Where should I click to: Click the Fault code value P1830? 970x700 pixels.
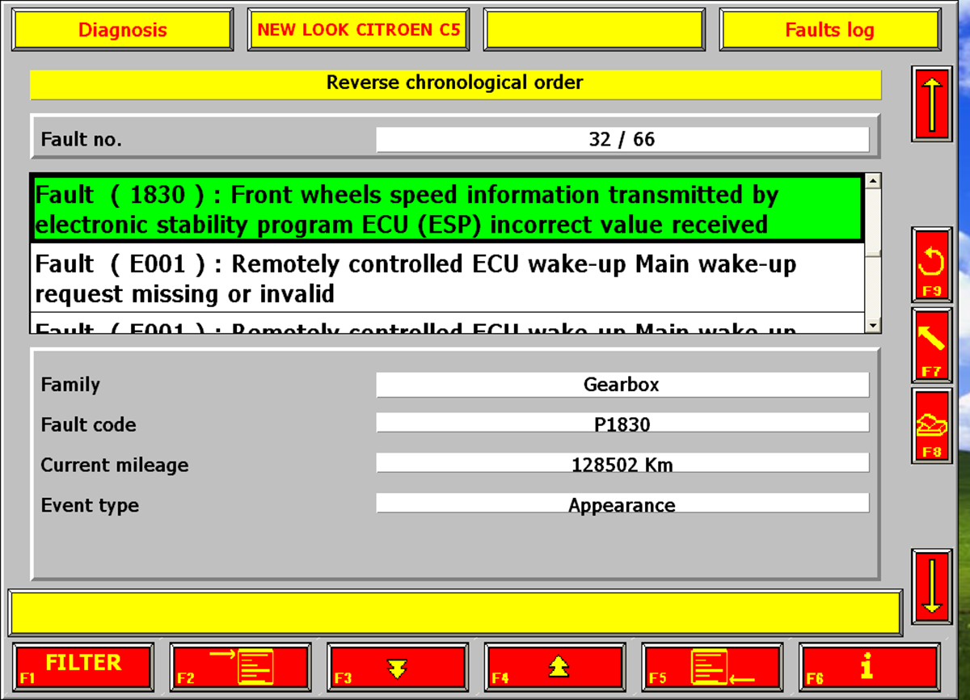point(622,424)
